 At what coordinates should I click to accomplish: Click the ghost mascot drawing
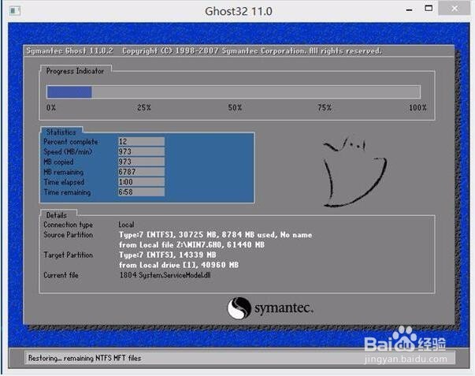point(354,172)
